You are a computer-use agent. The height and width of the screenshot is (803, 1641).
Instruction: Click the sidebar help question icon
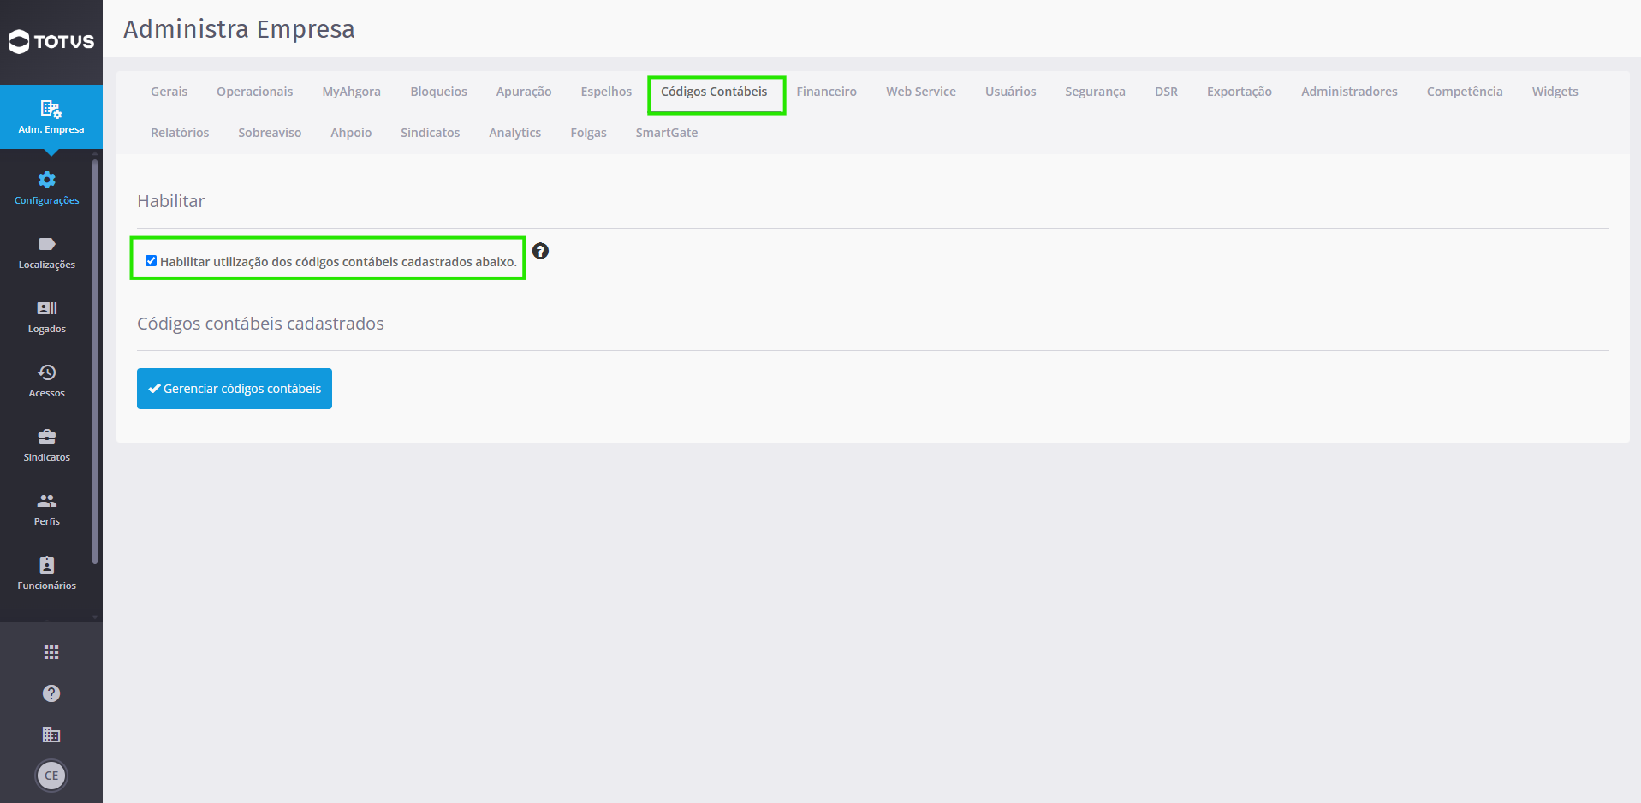[51, 693]
